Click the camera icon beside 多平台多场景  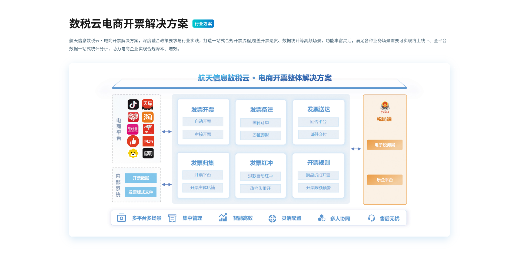tap(121, 218)
